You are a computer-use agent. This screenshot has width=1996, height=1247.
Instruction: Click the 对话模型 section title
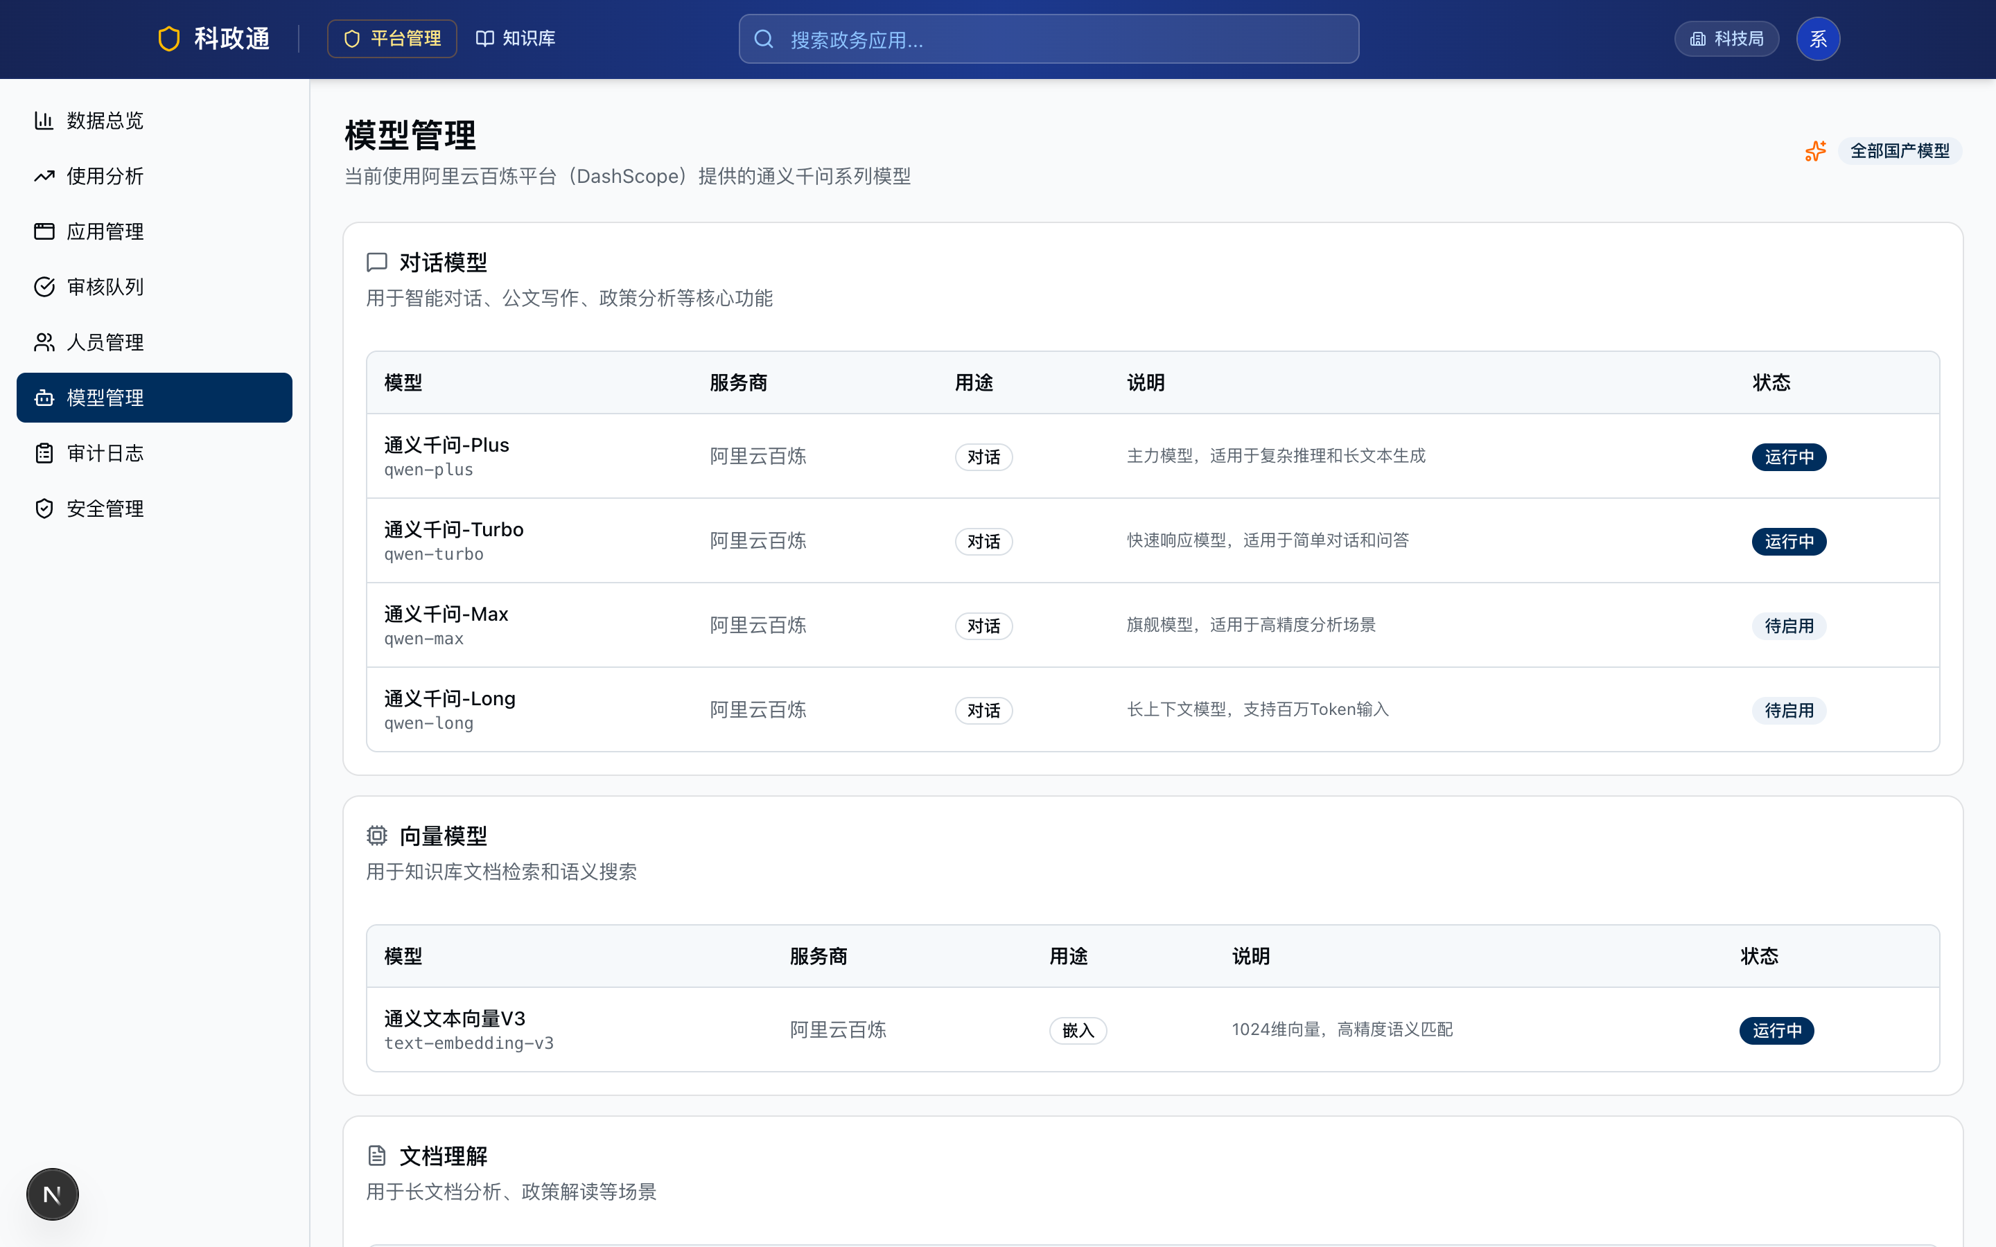443,263
